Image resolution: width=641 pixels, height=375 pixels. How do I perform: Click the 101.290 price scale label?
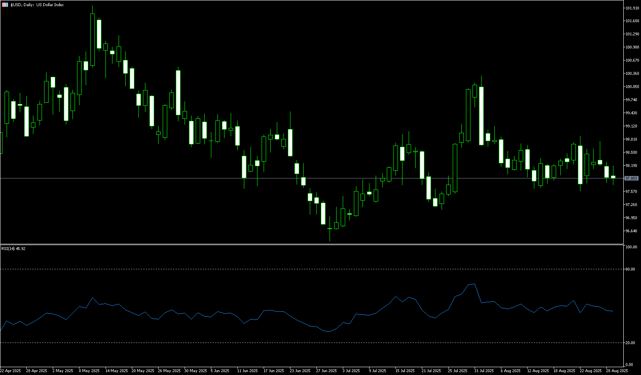point(632,34)
